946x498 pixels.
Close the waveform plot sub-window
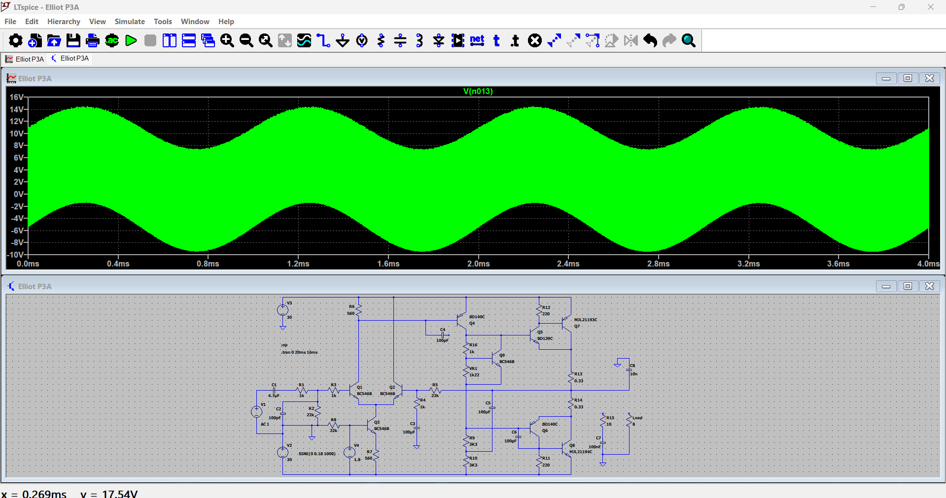pos(929,78)
